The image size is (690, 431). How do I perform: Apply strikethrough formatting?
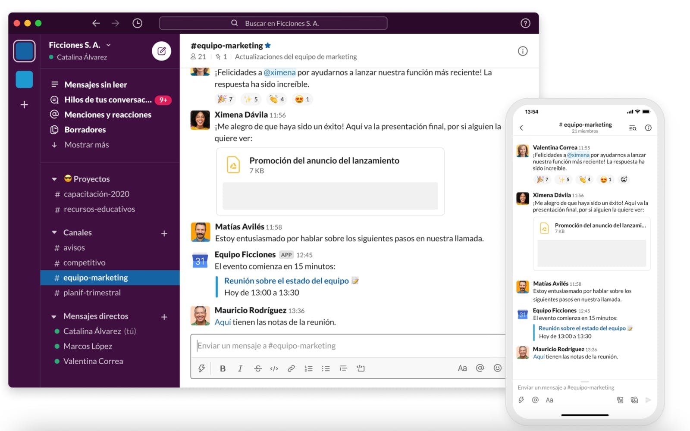(x=257, y=369)
